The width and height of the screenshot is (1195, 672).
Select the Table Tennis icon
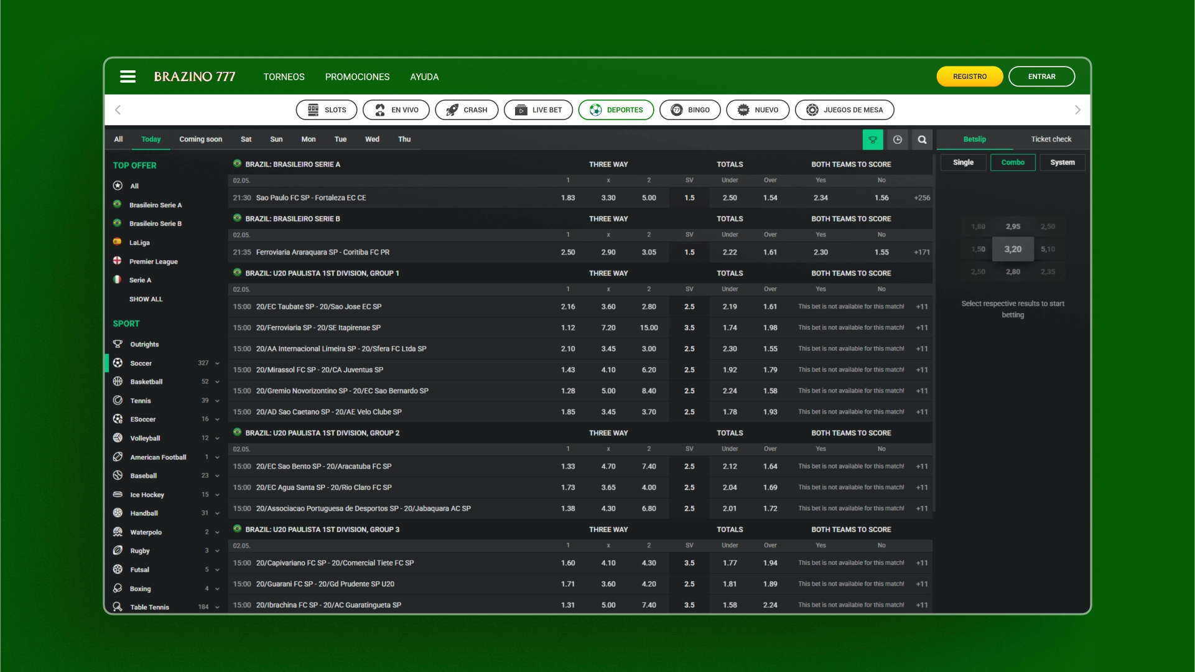point(118,607)
